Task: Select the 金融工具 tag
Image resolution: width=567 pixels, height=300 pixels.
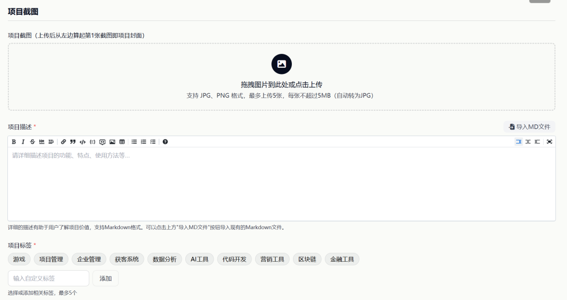Action: click(x=342, y=259)
